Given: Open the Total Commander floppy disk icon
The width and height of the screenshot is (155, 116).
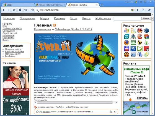Looking at the screenshot, I should [126, 49].
